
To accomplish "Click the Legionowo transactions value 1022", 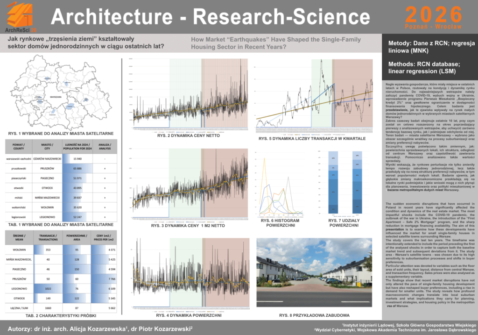I will point(47,289).
